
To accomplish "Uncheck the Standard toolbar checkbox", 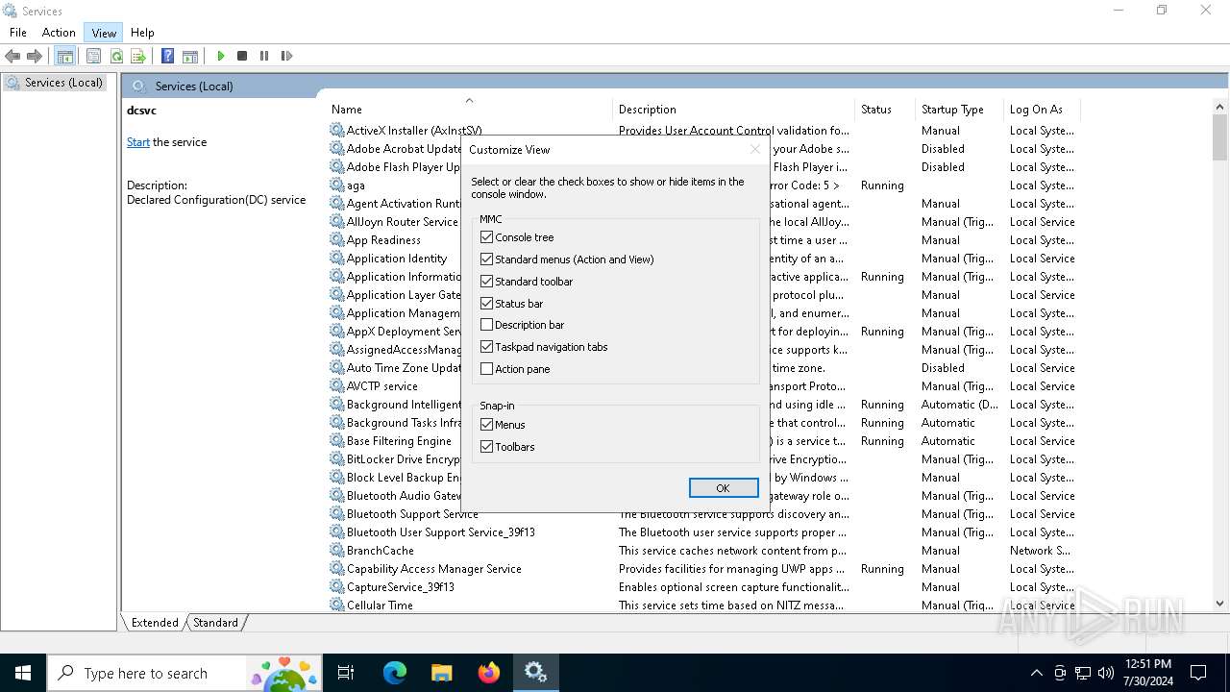I will pyautogui.click(x=486, y=281).
